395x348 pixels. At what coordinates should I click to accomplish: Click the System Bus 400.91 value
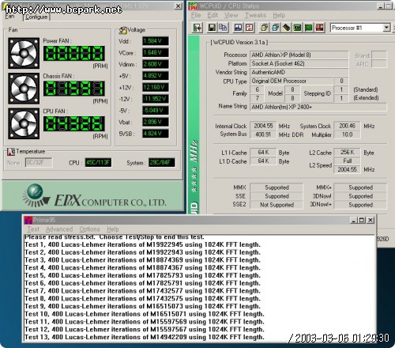click(263, 134)
